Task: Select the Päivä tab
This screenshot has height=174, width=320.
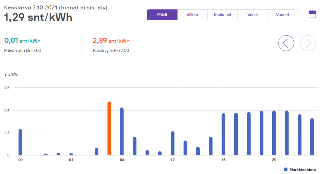Action: click(x=162, y=15)
